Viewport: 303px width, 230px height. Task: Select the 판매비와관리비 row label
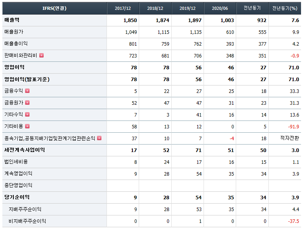coord(21,56)
